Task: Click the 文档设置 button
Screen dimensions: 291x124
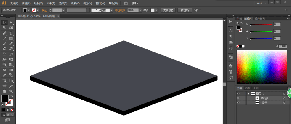Action: pyautogui.click(x=168, y=10)
